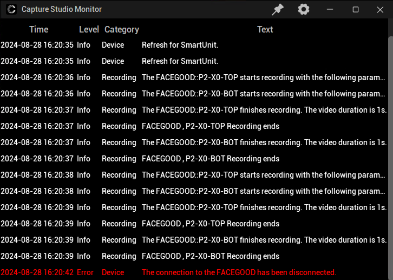Minimize the monitor window
Image resolution: width=393 pixels, height=280 pixels.
[x=330, y=10]
